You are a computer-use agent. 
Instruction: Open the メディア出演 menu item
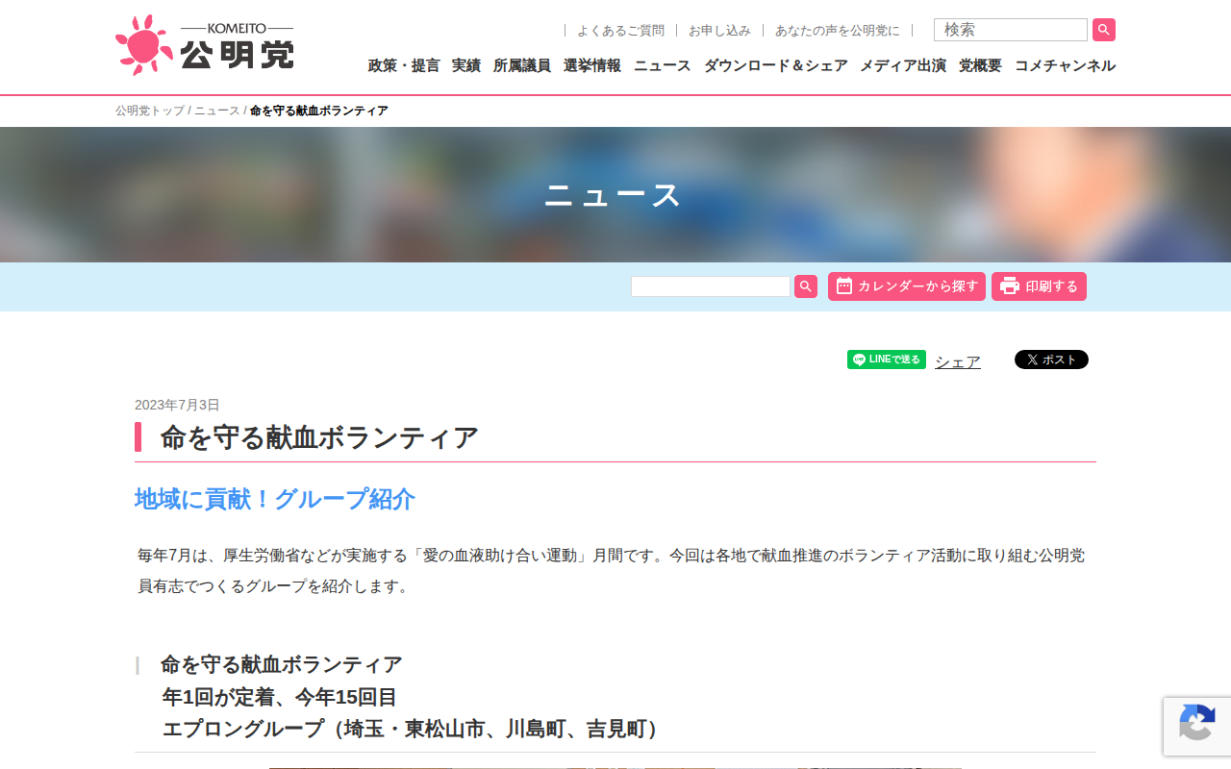coord(903,65)
